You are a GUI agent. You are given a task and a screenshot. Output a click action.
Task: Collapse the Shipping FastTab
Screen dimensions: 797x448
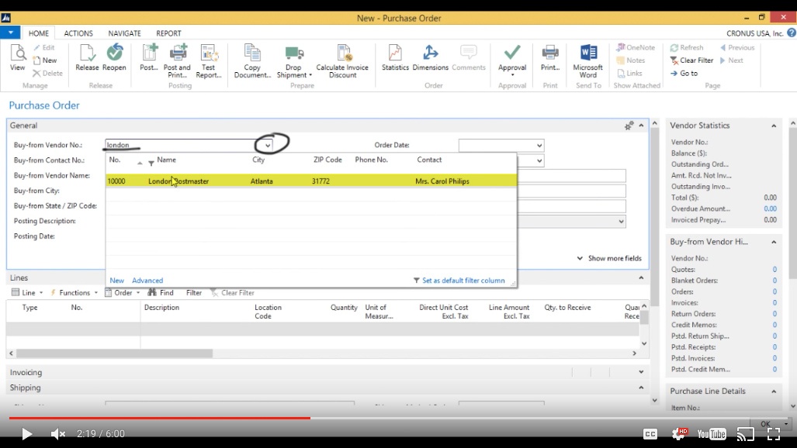click(x=641, y=388)
